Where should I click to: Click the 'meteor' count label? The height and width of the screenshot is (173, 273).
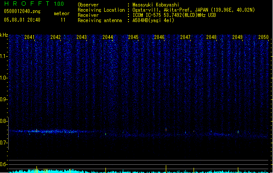point(62,13)
